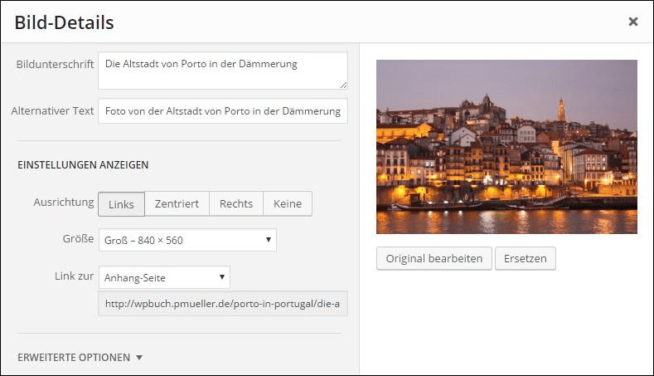Close the Bild-Details dialog
654x376 pixels.
pyautogui.click(x=632, y=22)
